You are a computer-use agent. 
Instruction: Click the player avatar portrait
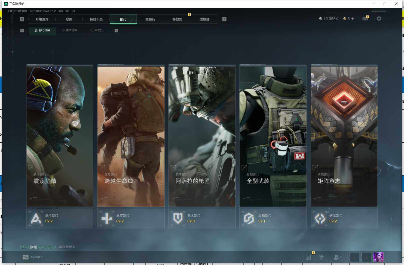tap(378, 257)
